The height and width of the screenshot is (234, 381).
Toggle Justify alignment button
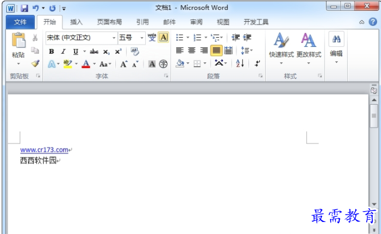pos(216,50)
